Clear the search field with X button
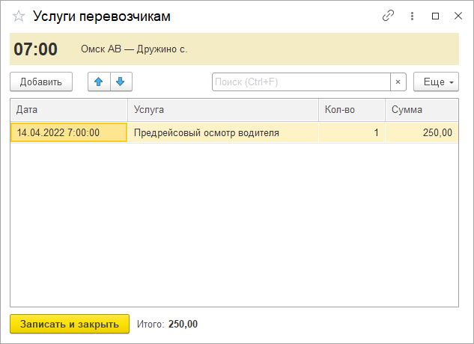The width and height of the screenshot is (474, 344). pyautogui.click(x=398, y=82)
